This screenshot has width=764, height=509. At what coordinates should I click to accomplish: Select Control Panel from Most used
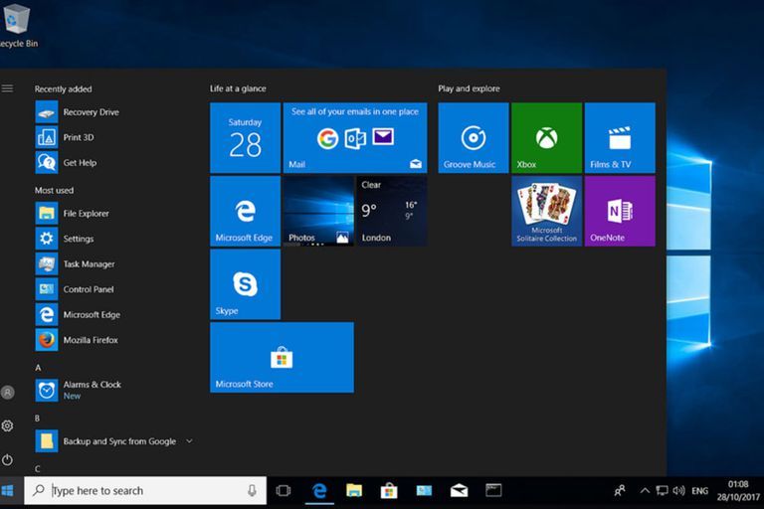89,289
